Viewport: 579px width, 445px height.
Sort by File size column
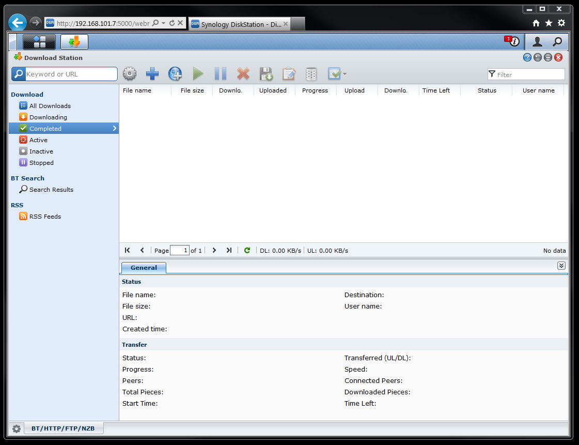click(192, 90)
